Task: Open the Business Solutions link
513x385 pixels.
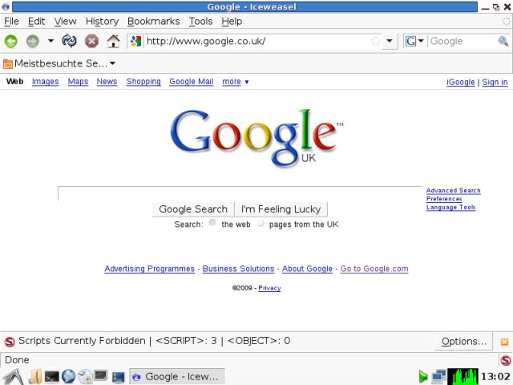Action: 238,269
